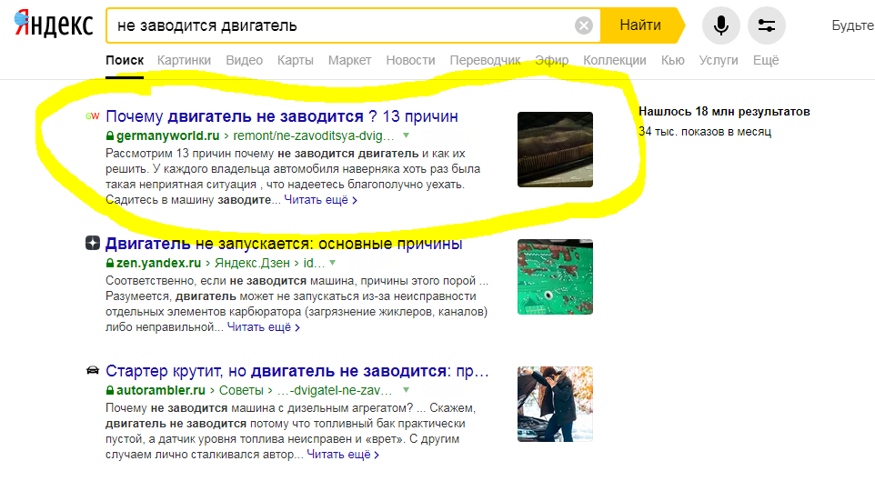Viewport: 875px width, 481px height.
Task: Open the Переводчик tab
Action: tap(485, 60)
